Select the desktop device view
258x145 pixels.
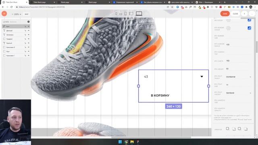click(139, 14)
